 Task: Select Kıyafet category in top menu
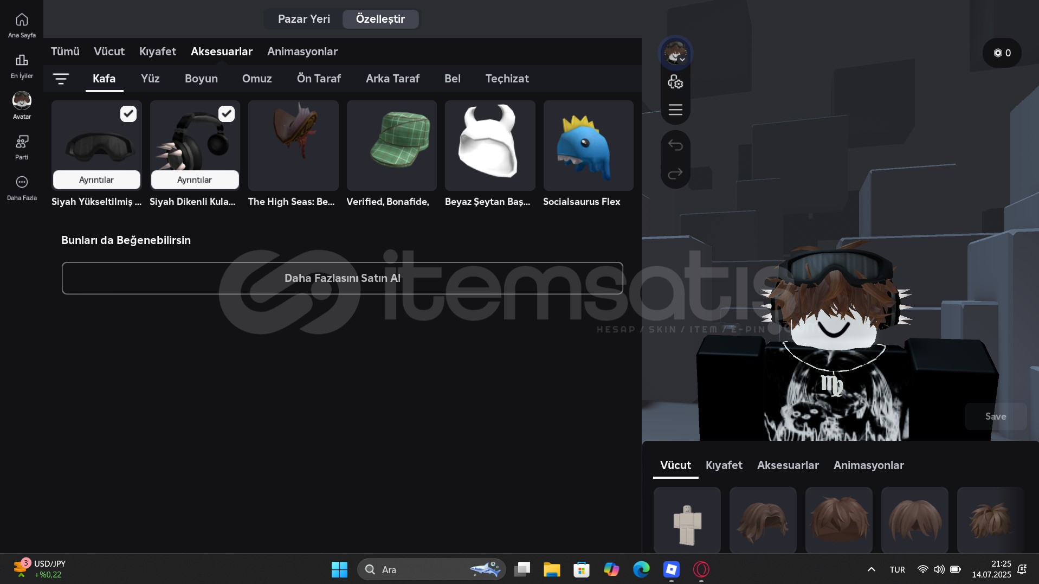coord(157,52)
